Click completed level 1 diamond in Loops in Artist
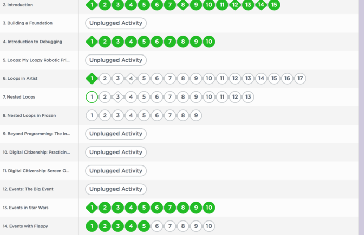Image resolution: width=364 pixels, height=235 pixels. [x=92, y=79]
